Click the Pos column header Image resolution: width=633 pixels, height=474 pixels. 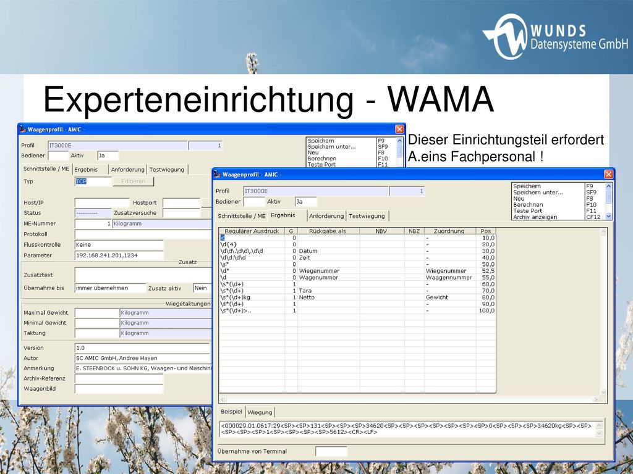[486, 231]
